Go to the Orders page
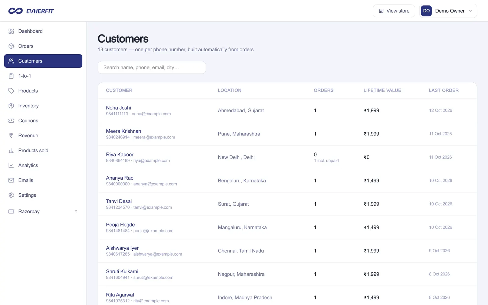The height and width of the screenshot is (305, 488). tap(43, 46)
